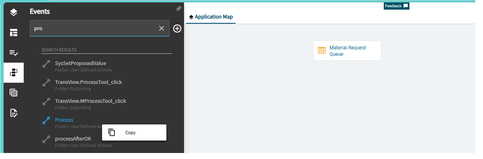483x159 pixels.
Task: Click "Folder: User Defined Actions" under processAfterOK
Action: 83,145
